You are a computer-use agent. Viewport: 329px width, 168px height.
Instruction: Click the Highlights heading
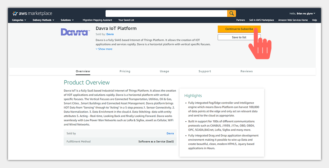click(x=193, y=96)
